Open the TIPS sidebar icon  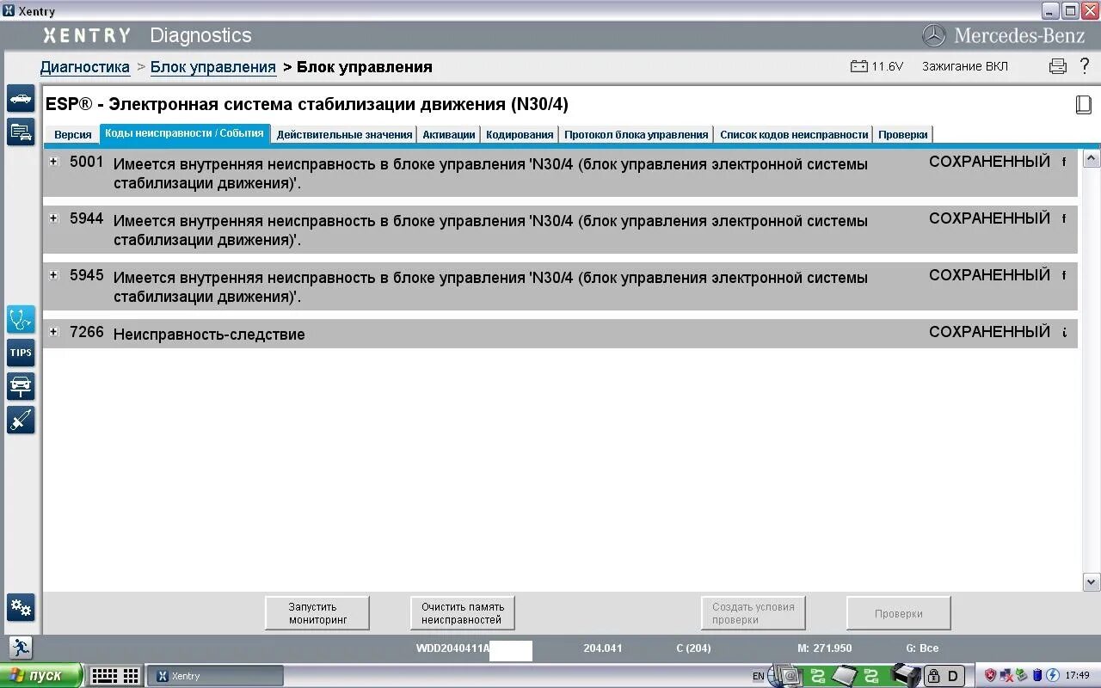21,353
